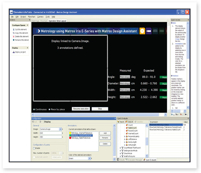Click the LeftDistance node icon
This screenshot has width=201, height=173.
point(127,139)
